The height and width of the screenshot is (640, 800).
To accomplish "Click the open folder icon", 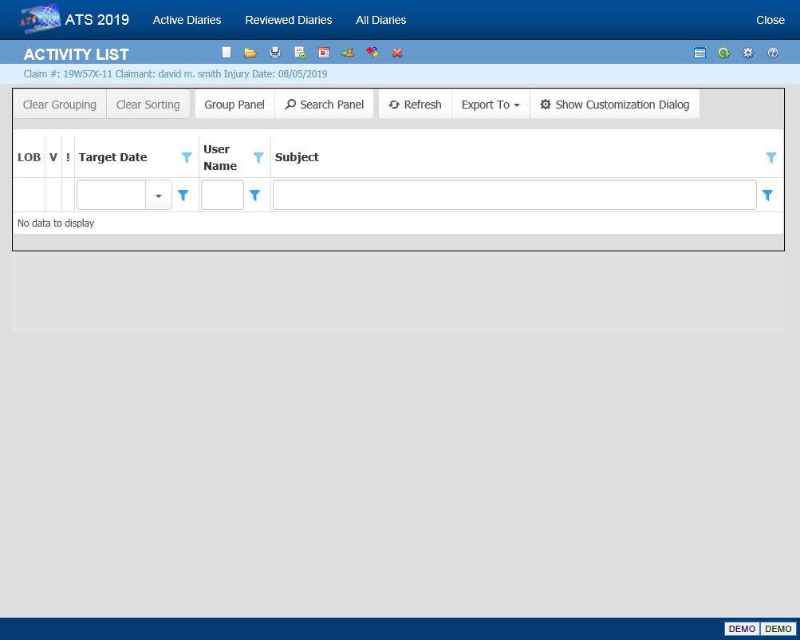I will tap(250, 53).
